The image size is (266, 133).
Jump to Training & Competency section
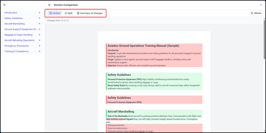[16, 51]
